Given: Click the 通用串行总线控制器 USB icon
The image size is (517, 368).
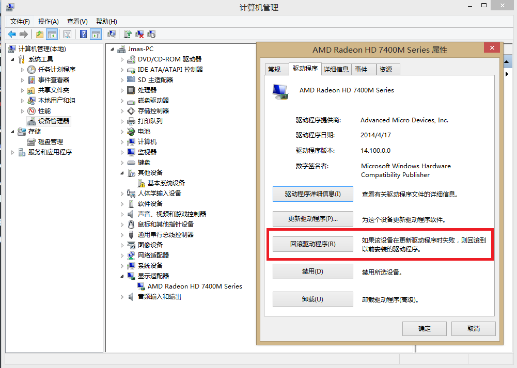Looking at the screenshot, I should (131, 234).
